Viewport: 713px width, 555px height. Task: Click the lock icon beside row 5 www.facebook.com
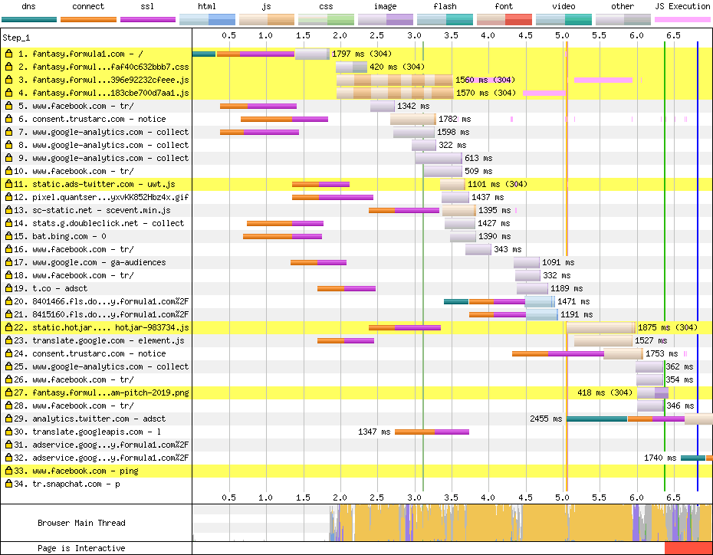coord(8,106)
